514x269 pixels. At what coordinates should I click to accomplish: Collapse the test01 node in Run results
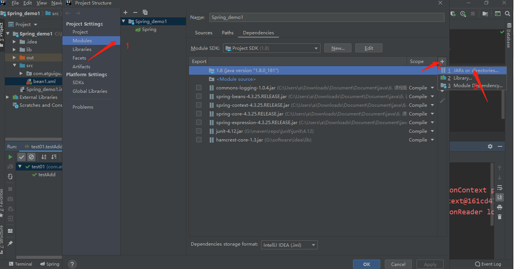(x=20, y=166)
